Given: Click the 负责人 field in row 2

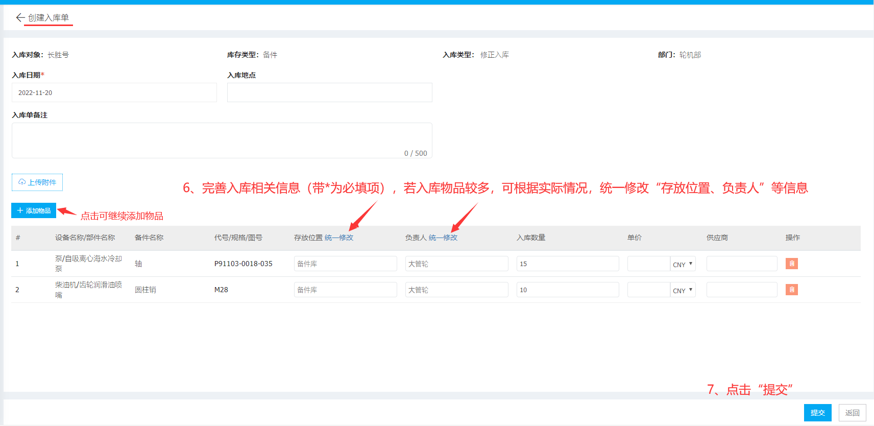Looking at the screenshot, I should [x=457, y=290].
